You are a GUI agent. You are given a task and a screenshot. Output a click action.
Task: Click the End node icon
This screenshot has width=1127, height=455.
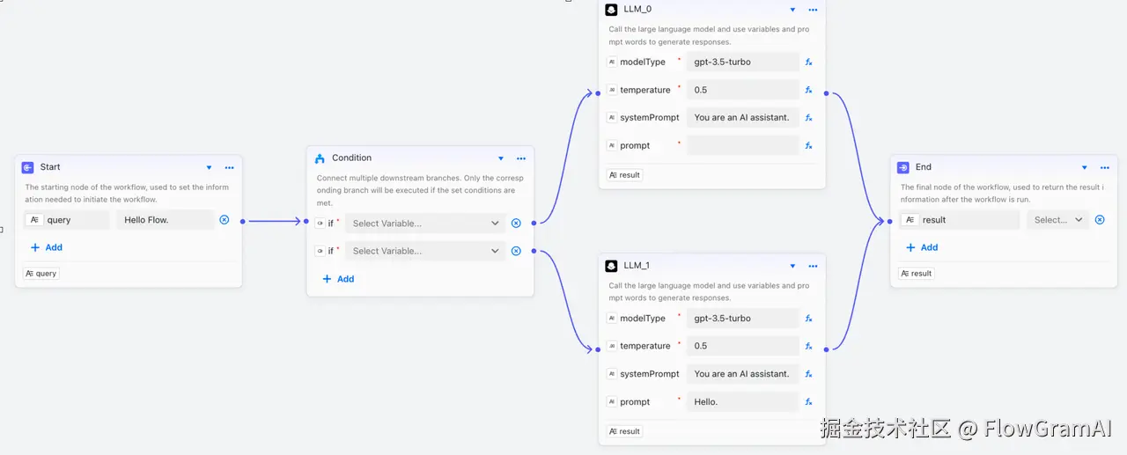point(903,167)
